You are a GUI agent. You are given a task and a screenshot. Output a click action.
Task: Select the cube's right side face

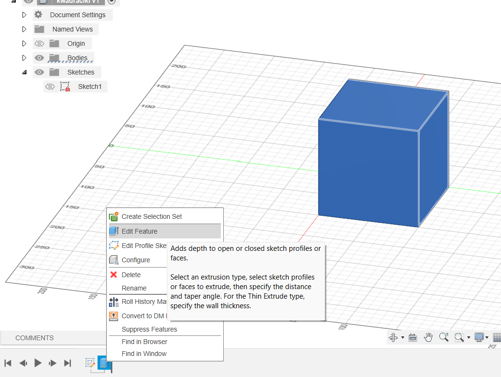[434, 158]
